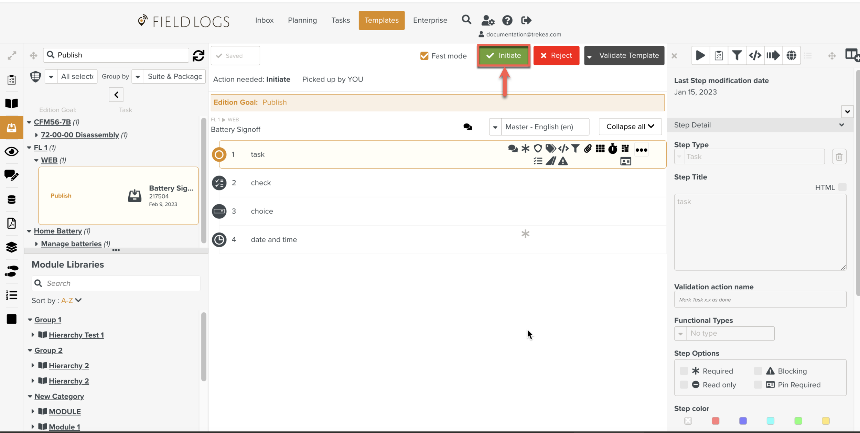Click the eye icon in left sidebar
Image resolution: width=860 pixels, height=433 pixels.
point(11,151)
